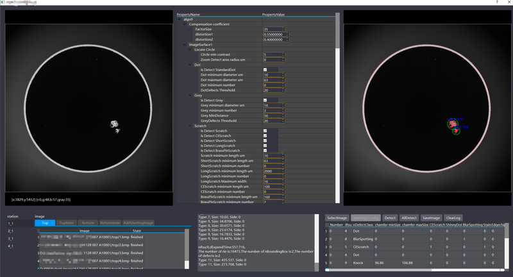The width and height of the screenshot is (513, 277).
Task: Select the AddShortingImage tab
Action: [139, 222]
